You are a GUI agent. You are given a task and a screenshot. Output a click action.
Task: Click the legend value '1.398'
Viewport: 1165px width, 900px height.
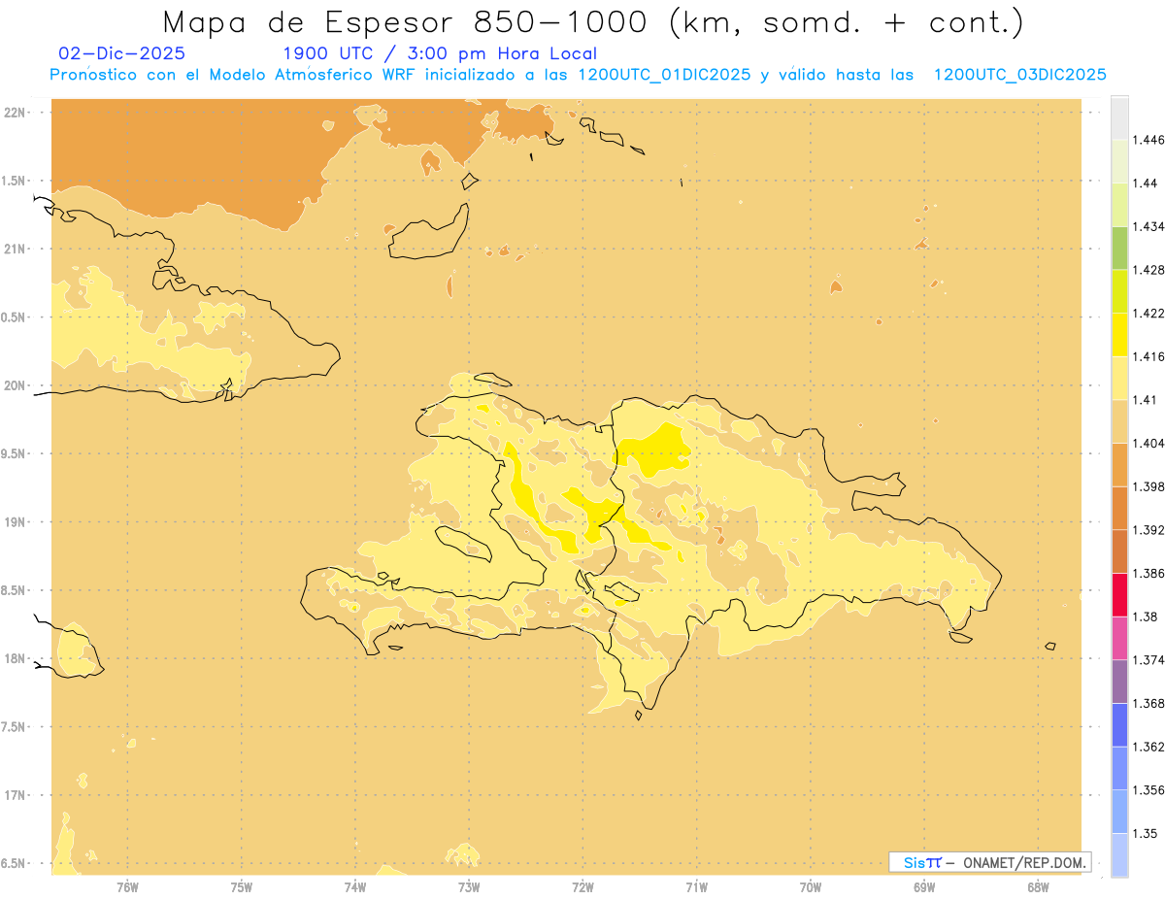pyautogui.click(x=1148, y=486)
